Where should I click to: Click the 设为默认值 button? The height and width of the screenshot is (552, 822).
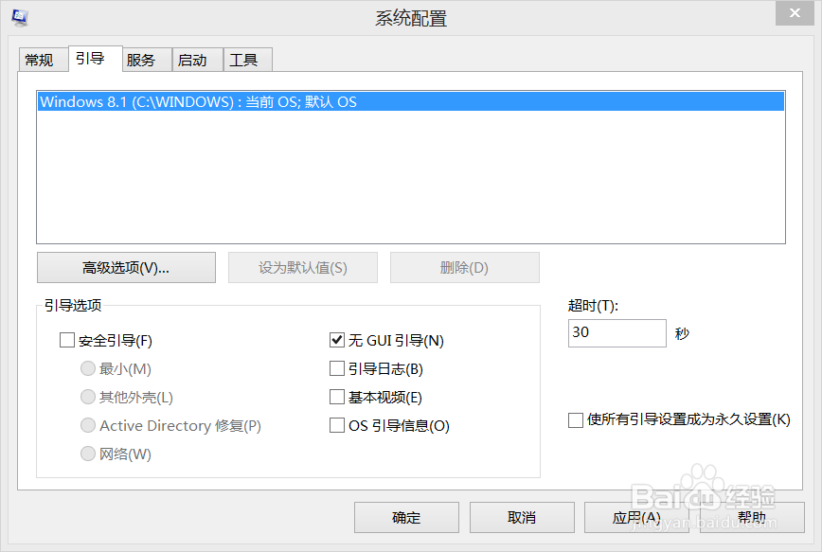pos(302,267)
